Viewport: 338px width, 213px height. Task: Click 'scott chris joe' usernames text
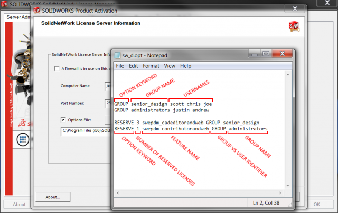point(191,104)
